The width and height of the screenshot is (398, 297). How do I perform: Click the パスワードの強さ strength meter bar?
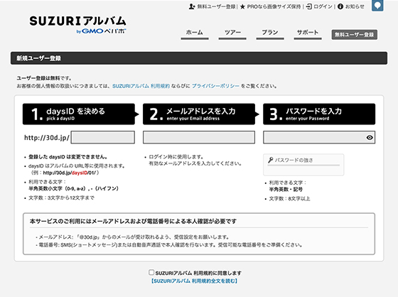tap(303, 166)
